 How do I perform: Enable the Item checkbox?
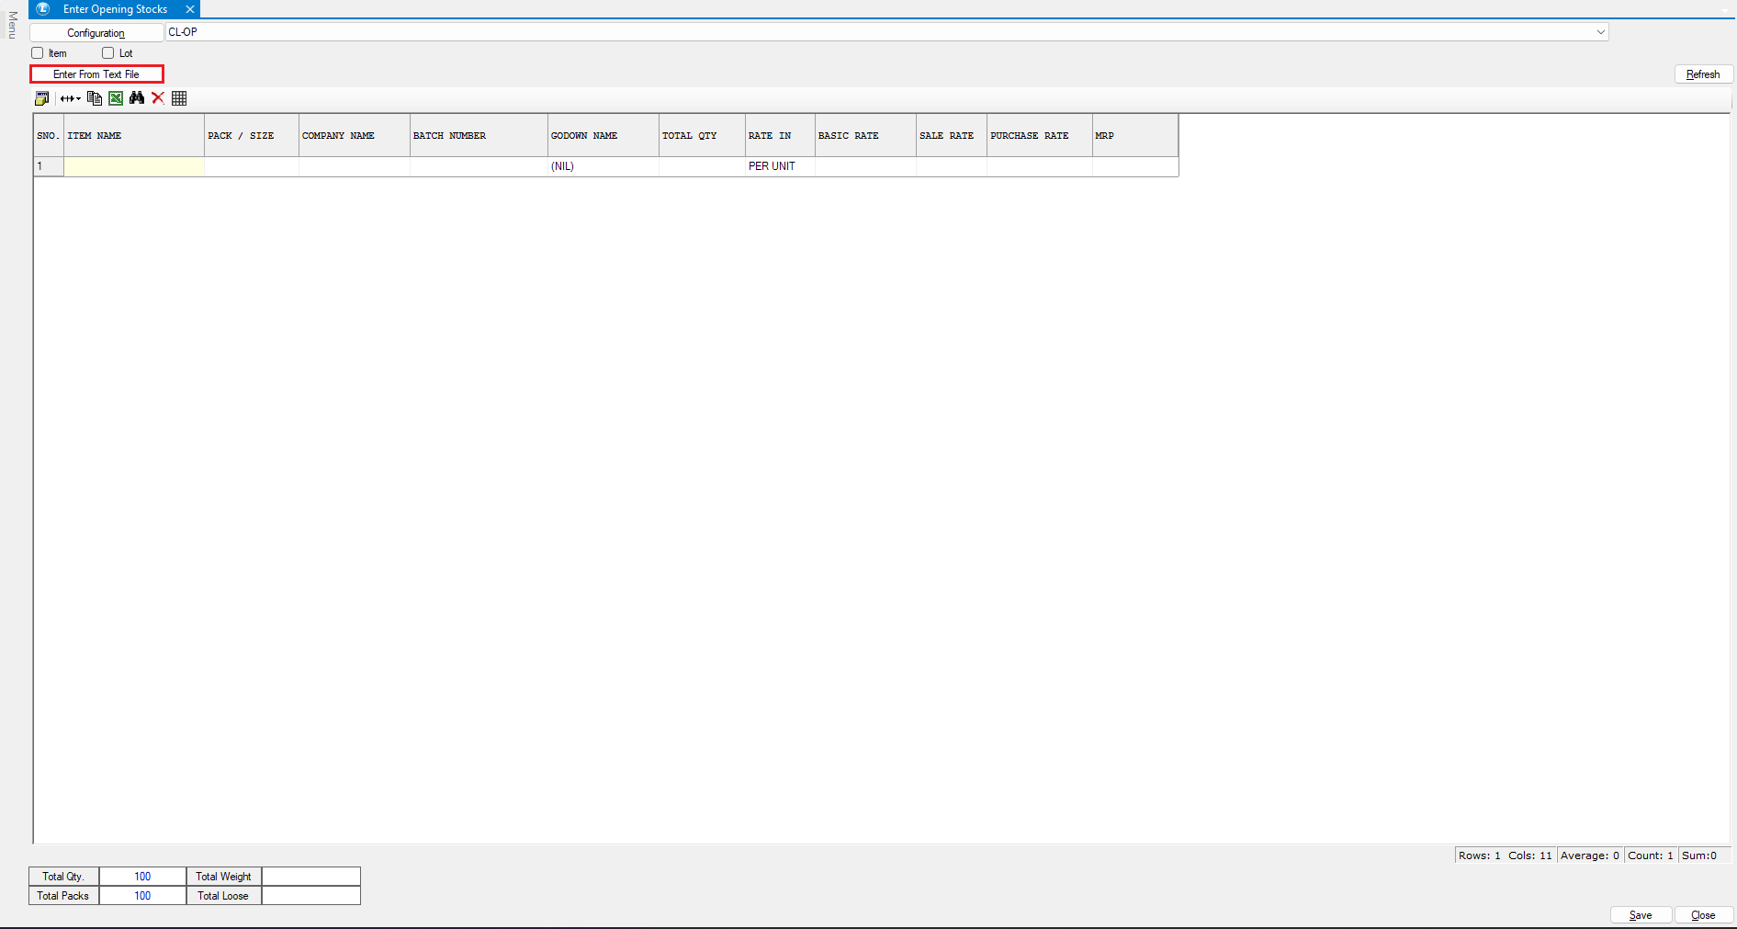pyautogui.click(x=38, y=53)
